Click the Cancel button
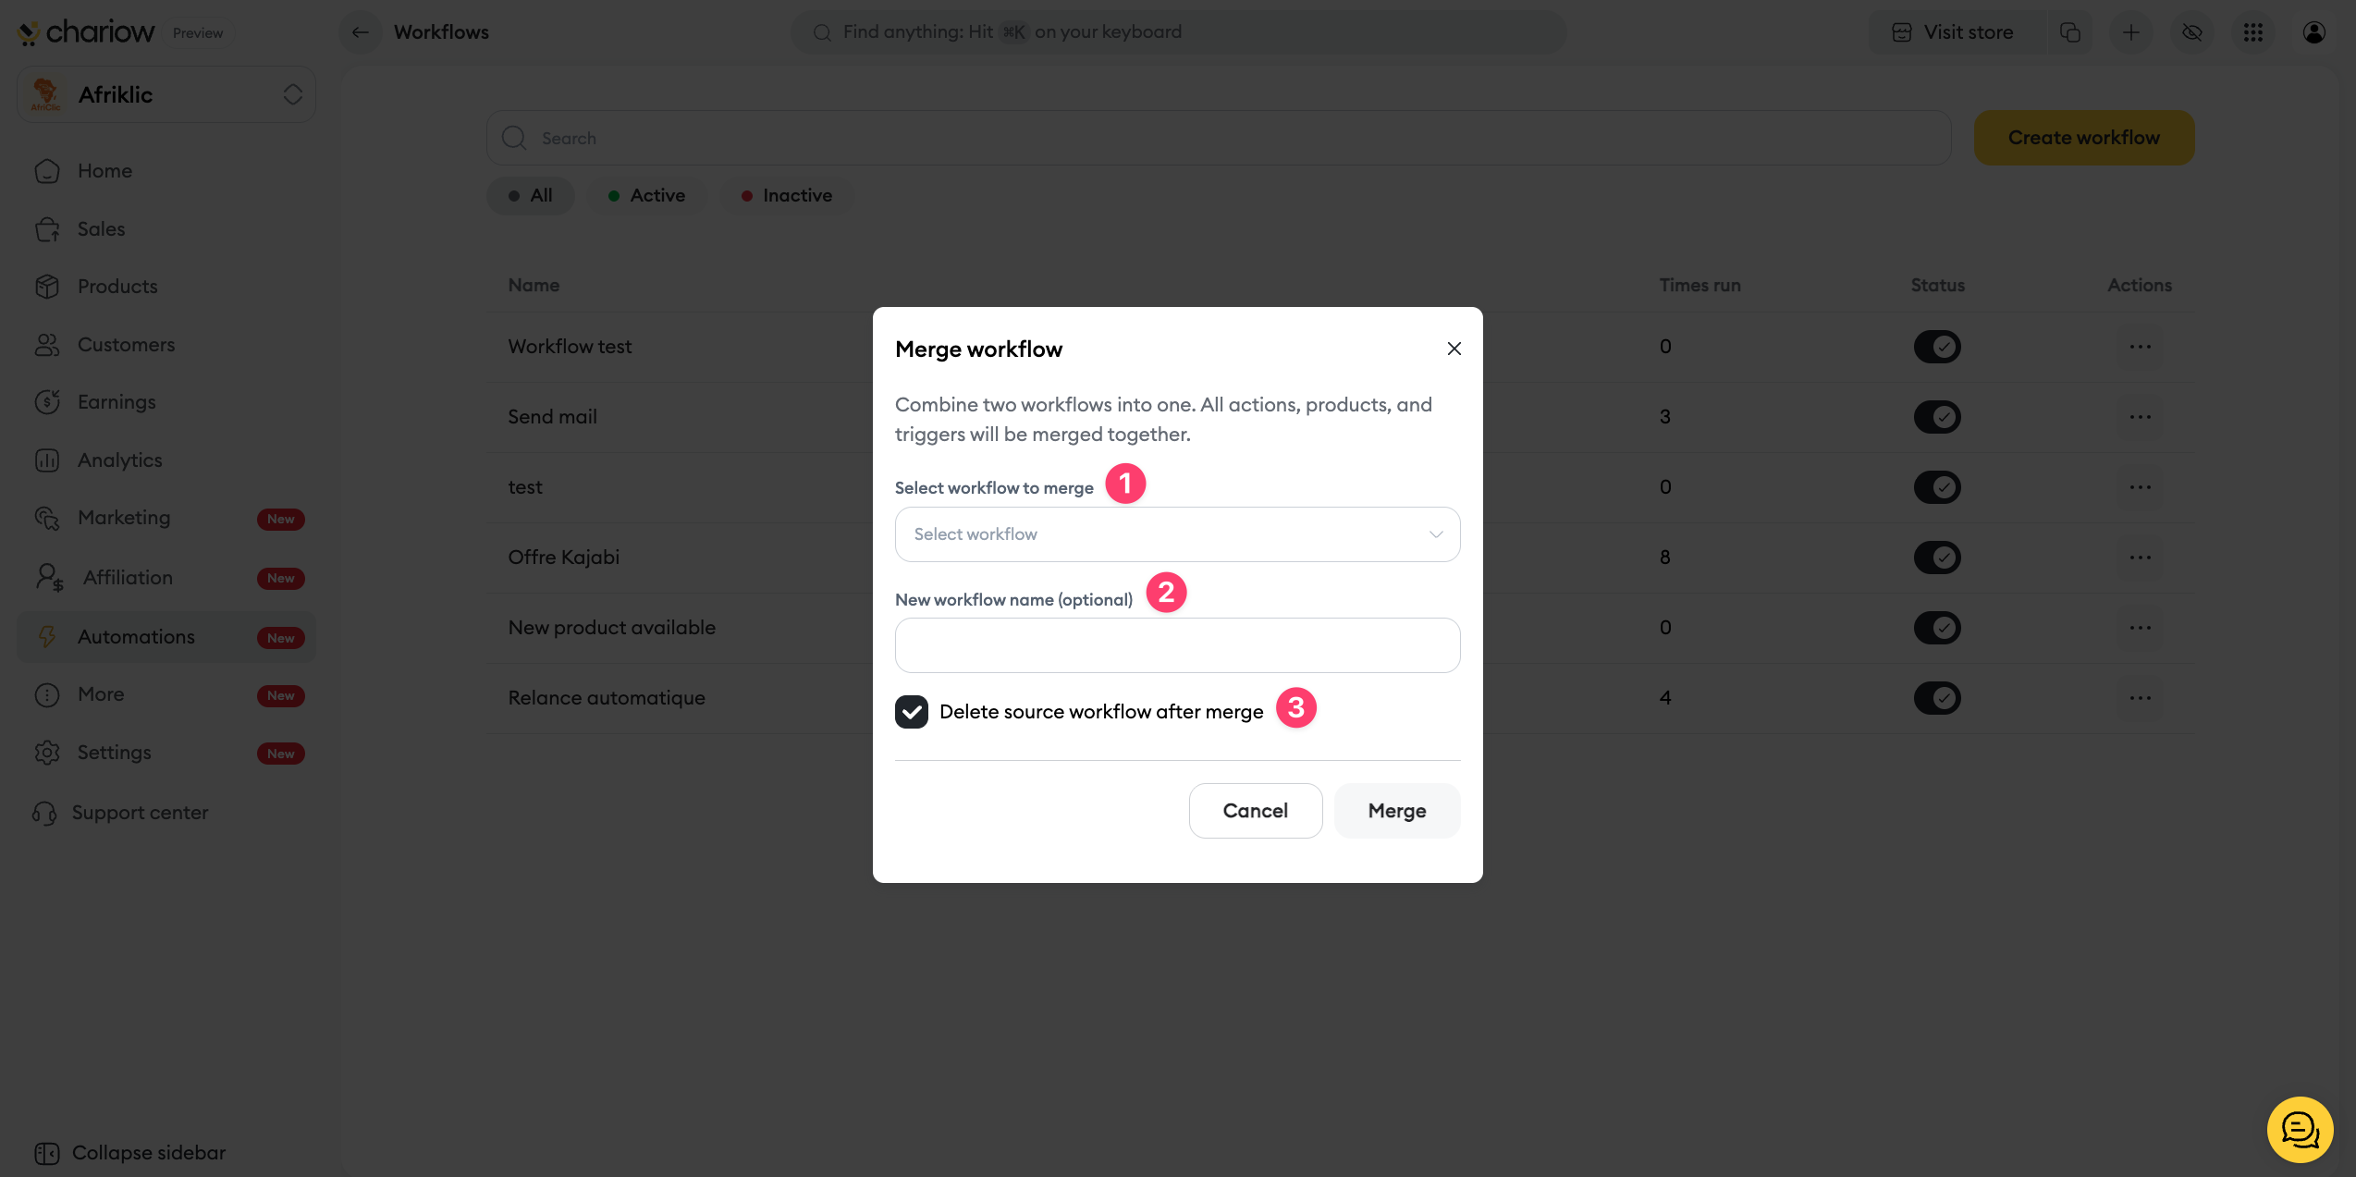2356x1177 pixels. (x=1255, y=811)
